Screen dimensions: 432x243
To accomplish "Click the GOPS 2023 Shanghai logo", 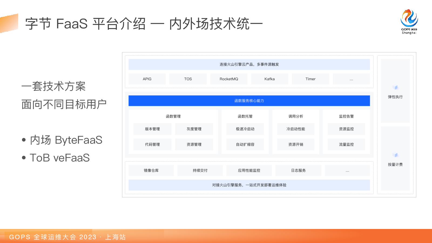I will (x=409, y=22).
